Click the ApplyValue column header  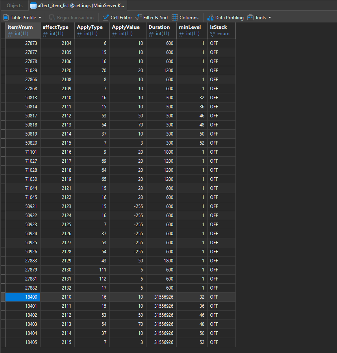128,31
